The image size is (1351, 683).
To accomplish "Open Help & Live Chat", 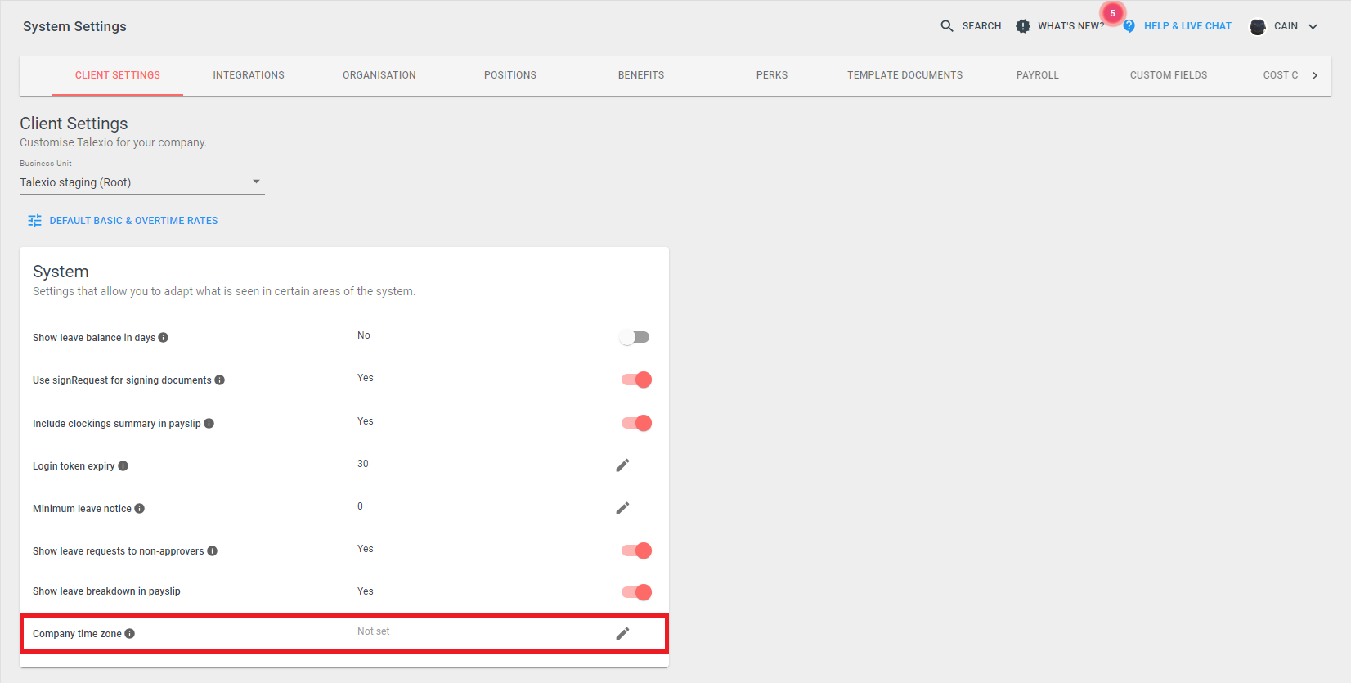I will coord(1187,26).
